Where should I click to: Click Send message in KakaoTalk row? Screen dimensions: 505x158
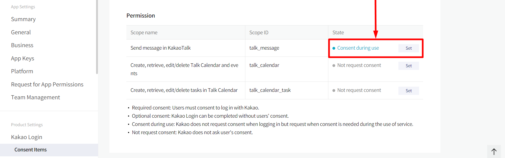click(160, 48)
